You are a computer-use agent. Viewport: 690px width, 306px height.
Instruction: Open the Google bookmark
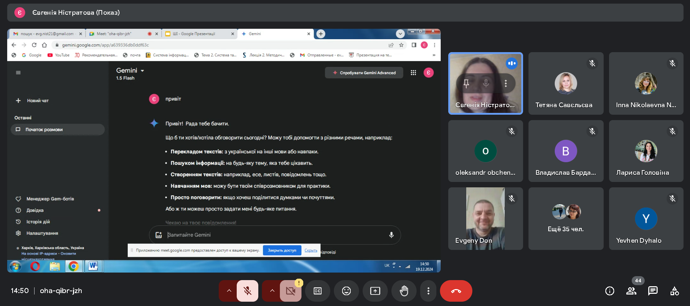click(32, 55)
